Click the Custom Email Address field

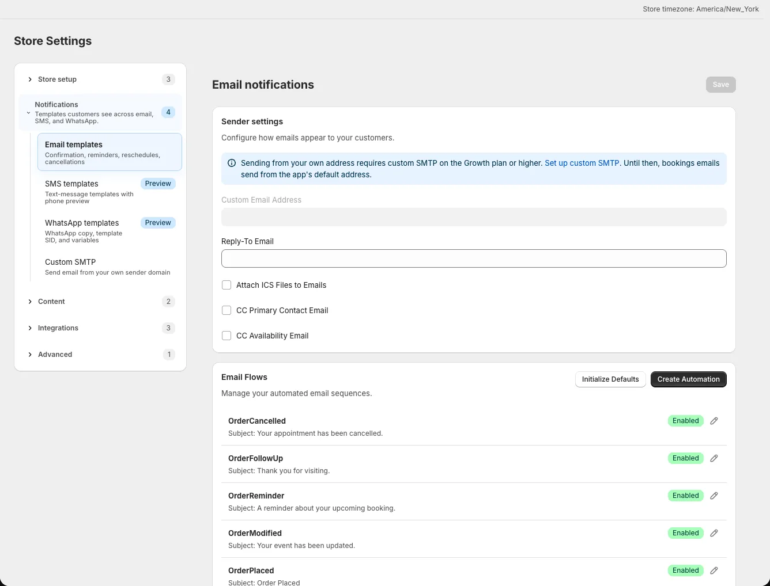[474, 217]
